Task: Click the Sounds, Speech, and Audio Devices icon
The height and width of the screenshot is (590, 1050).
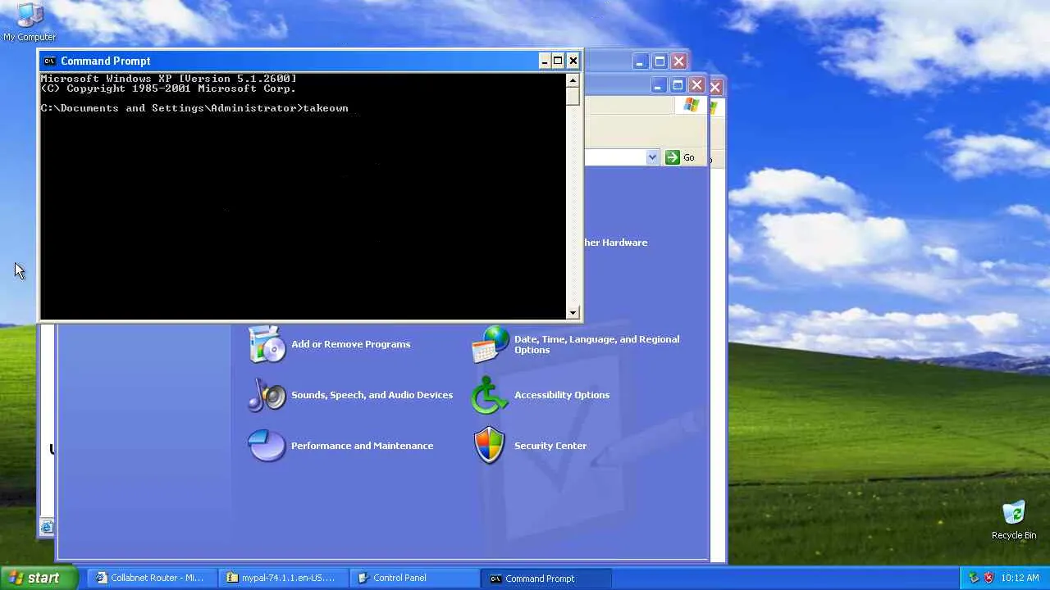Action: point(267,395)
